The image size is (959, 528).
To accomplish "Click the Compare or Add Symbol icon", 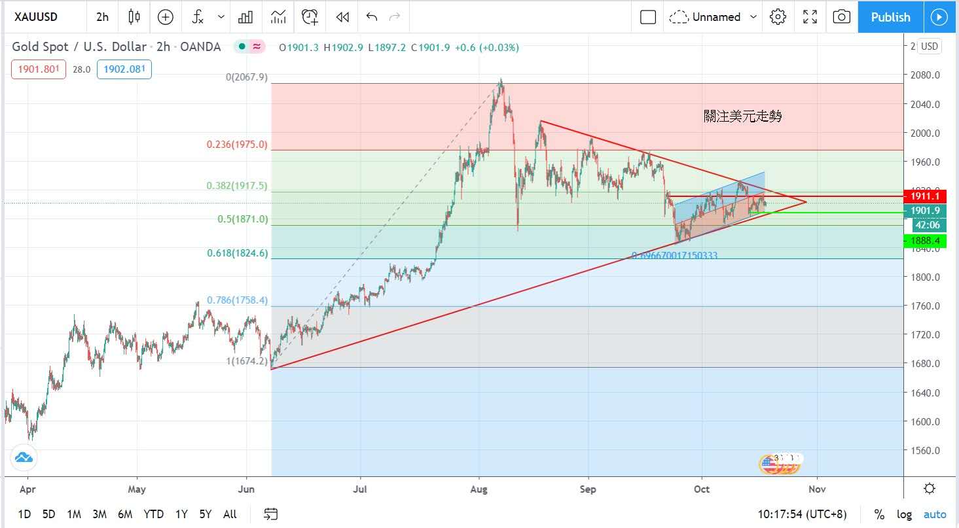I will 166,17.
